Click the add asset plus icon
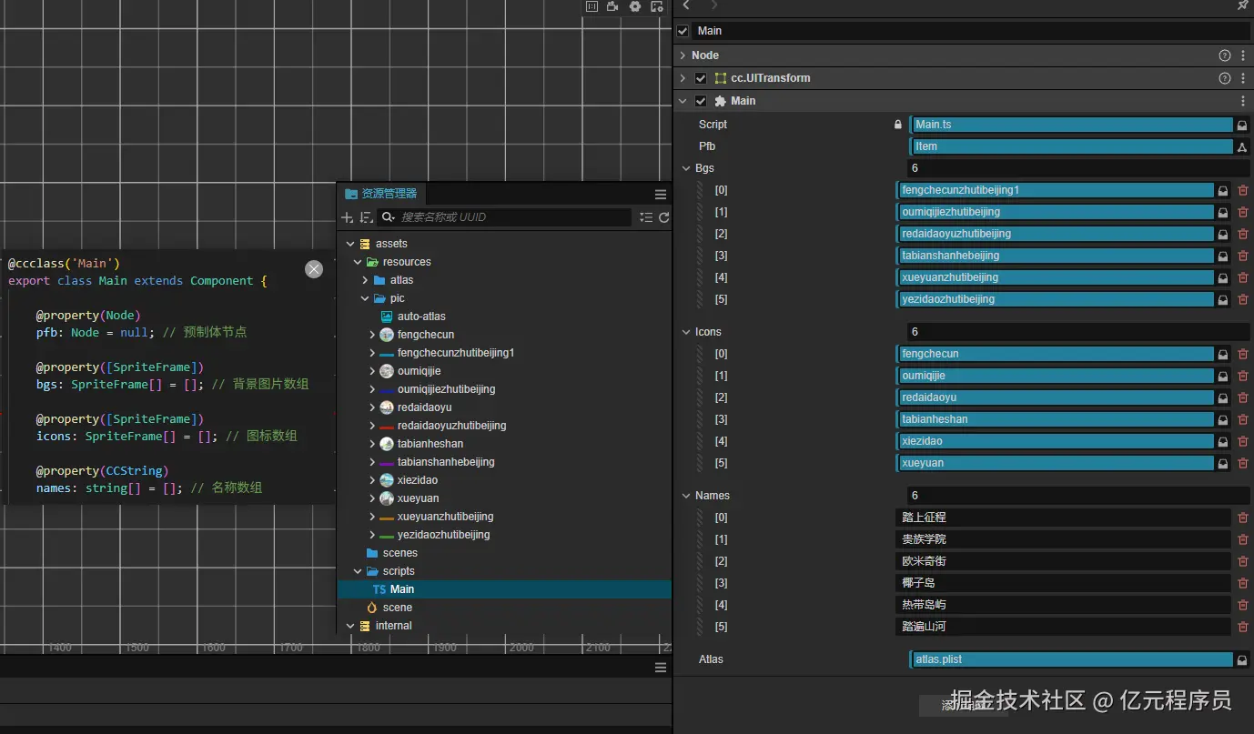This screenshot has height=734, width=1254. point(347,217)
